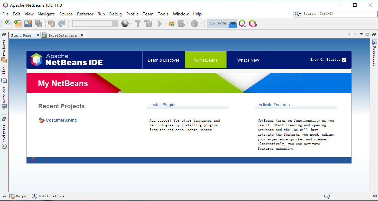Viewport: 378px width, 201px height.
Task: Run the project using the green arrow icon
Action: click(x=159, y=23)
